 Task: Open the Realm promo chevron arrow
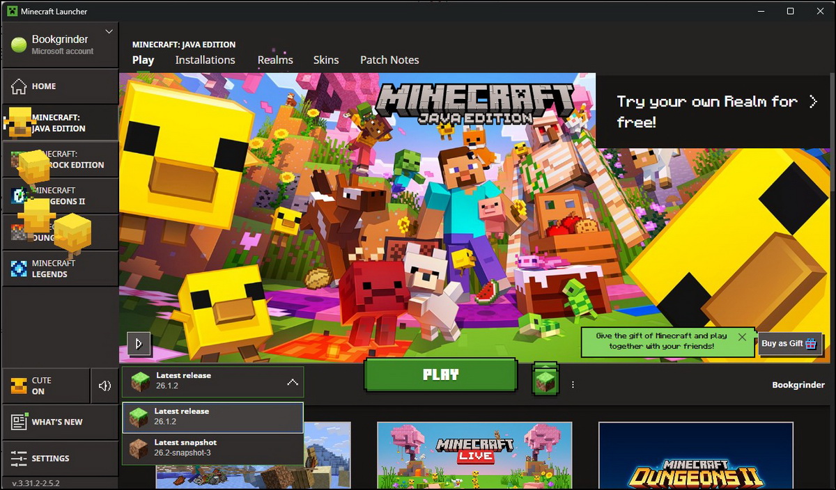tap(813, 102)
